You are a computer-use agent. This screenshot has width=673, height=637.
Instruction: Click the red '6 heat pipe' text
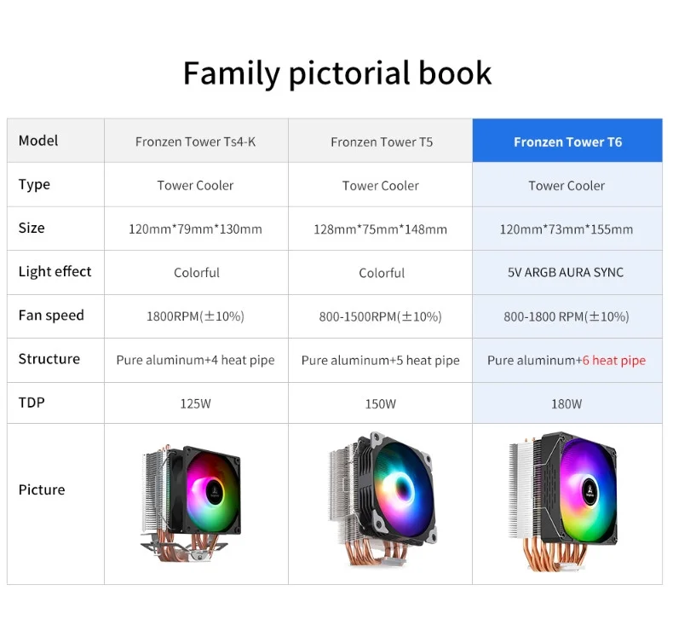point(613,361)
